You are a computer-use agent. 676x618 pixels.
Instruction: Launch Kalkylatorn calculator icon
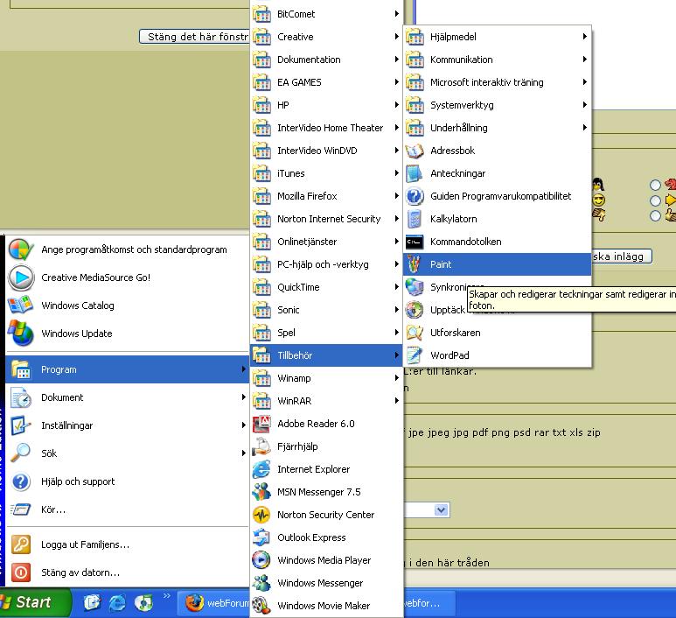[x=415, y=219]
